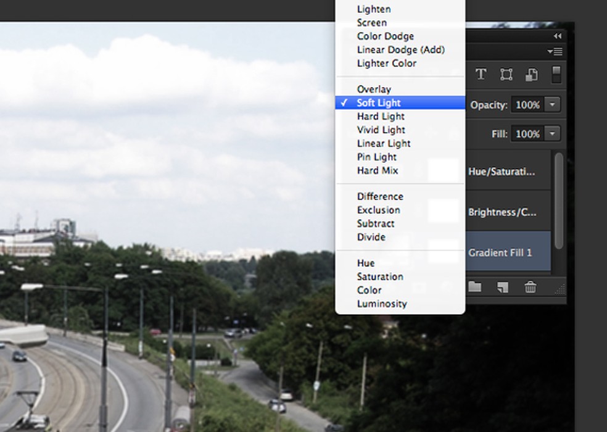
Task: Open the Fill slider dropdown arrow
Action: pyautogui.click(x=553, y=134)
